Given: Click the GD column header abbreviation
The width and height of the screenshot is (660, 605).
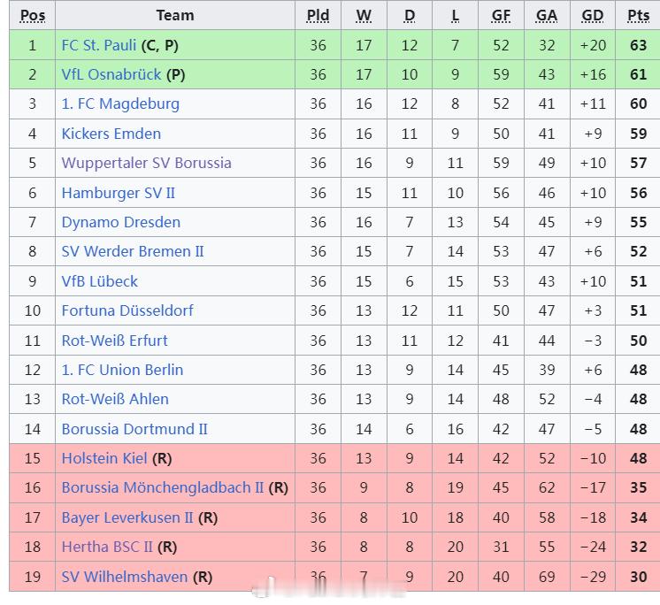Looking at the screenshot, I should tap(592, 16).
